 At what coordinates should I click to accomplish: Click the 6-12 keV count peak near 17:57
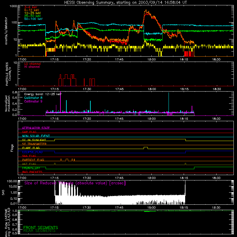(x=146, y=10)
